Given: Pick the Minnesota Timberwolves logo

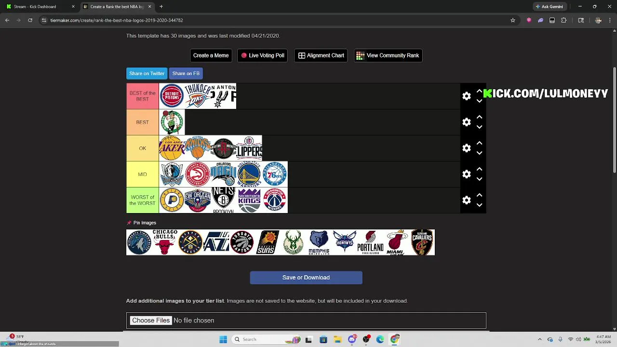Looking at the screenshot, I should tap(139, 242).
